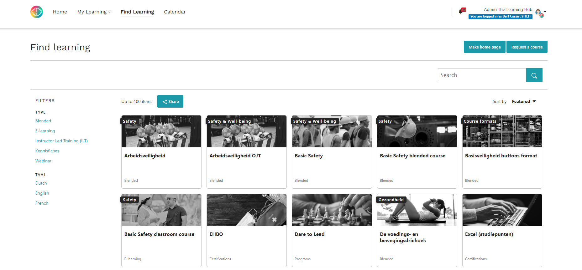Click the Learning Hub brain logo

point(37,12)
